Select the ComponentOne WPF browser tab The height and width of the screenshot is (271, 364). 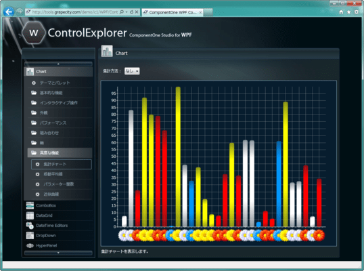point(173,12)
